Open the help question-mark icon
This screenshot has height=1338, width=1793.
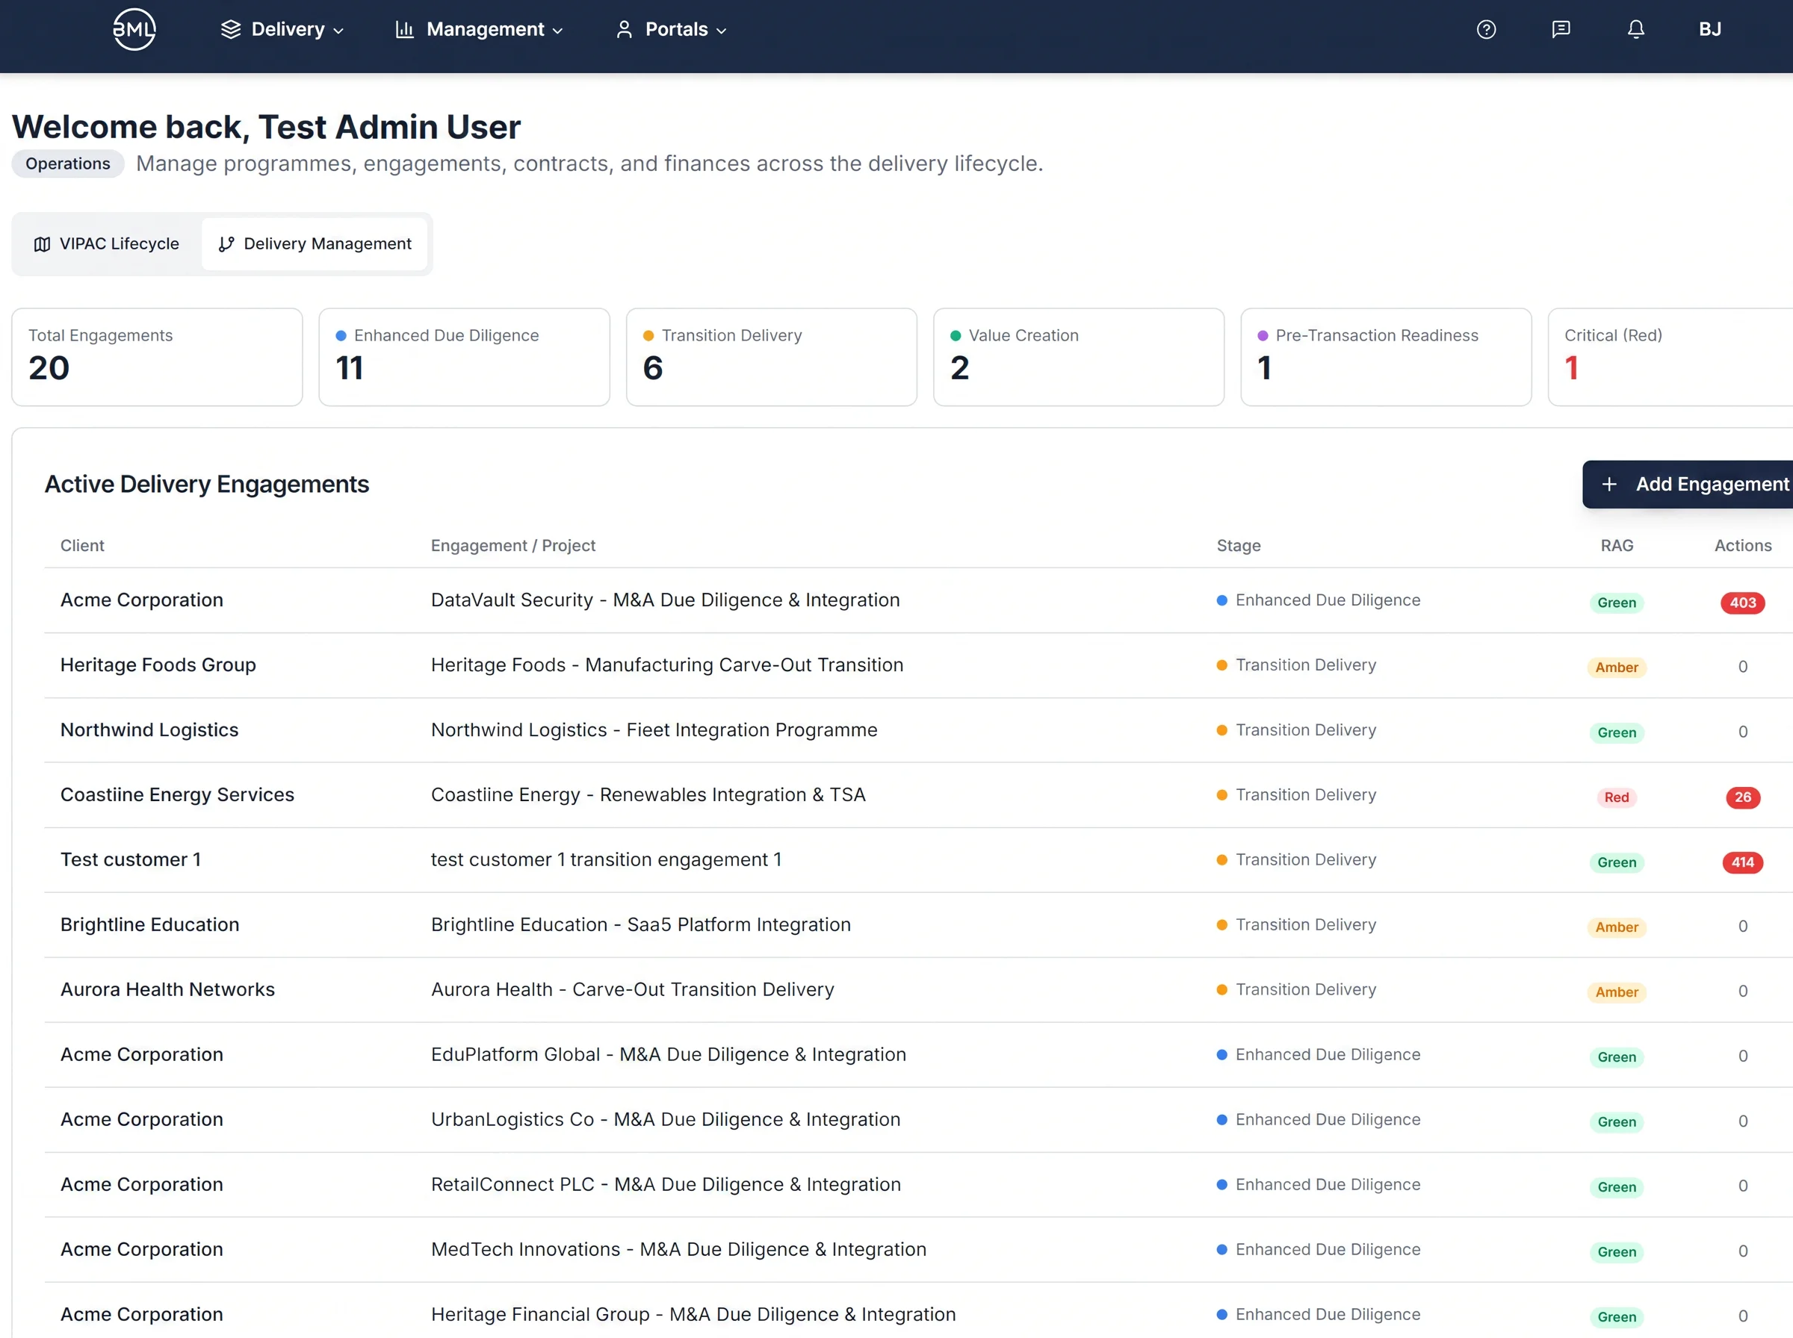tap(1486, 29)
